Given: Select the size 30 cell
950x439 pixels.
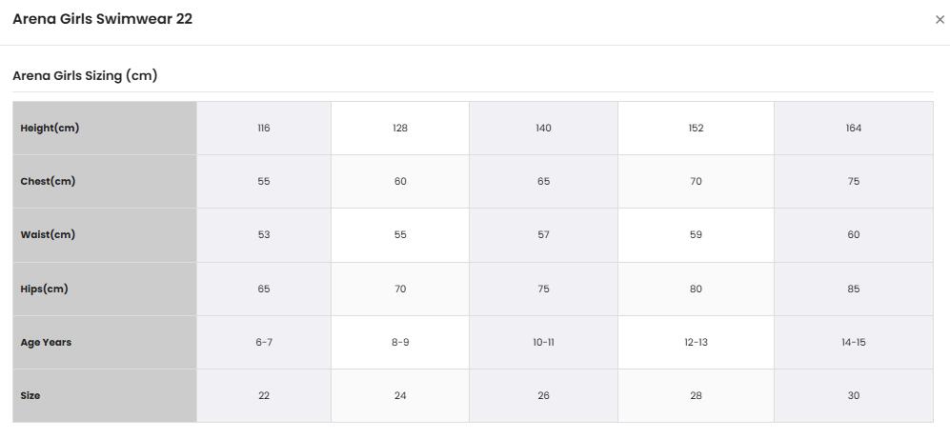Looking at the screenshot, I should coord(854,395).
